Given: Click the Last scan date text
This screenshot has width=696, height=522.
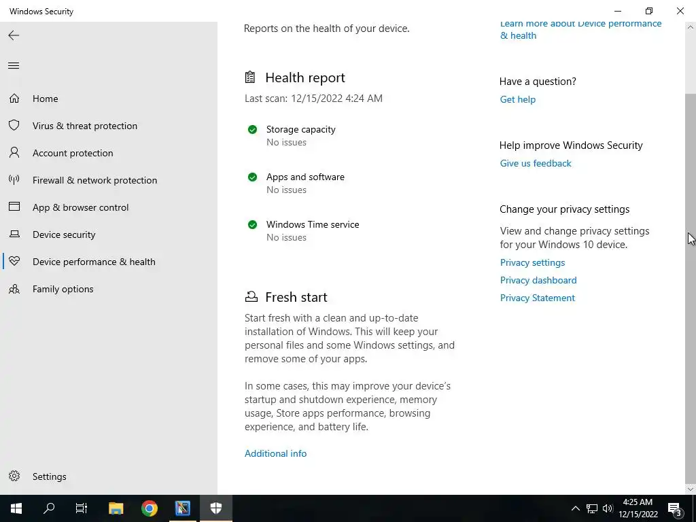Looking at the screenshot, I should point(313,98).
